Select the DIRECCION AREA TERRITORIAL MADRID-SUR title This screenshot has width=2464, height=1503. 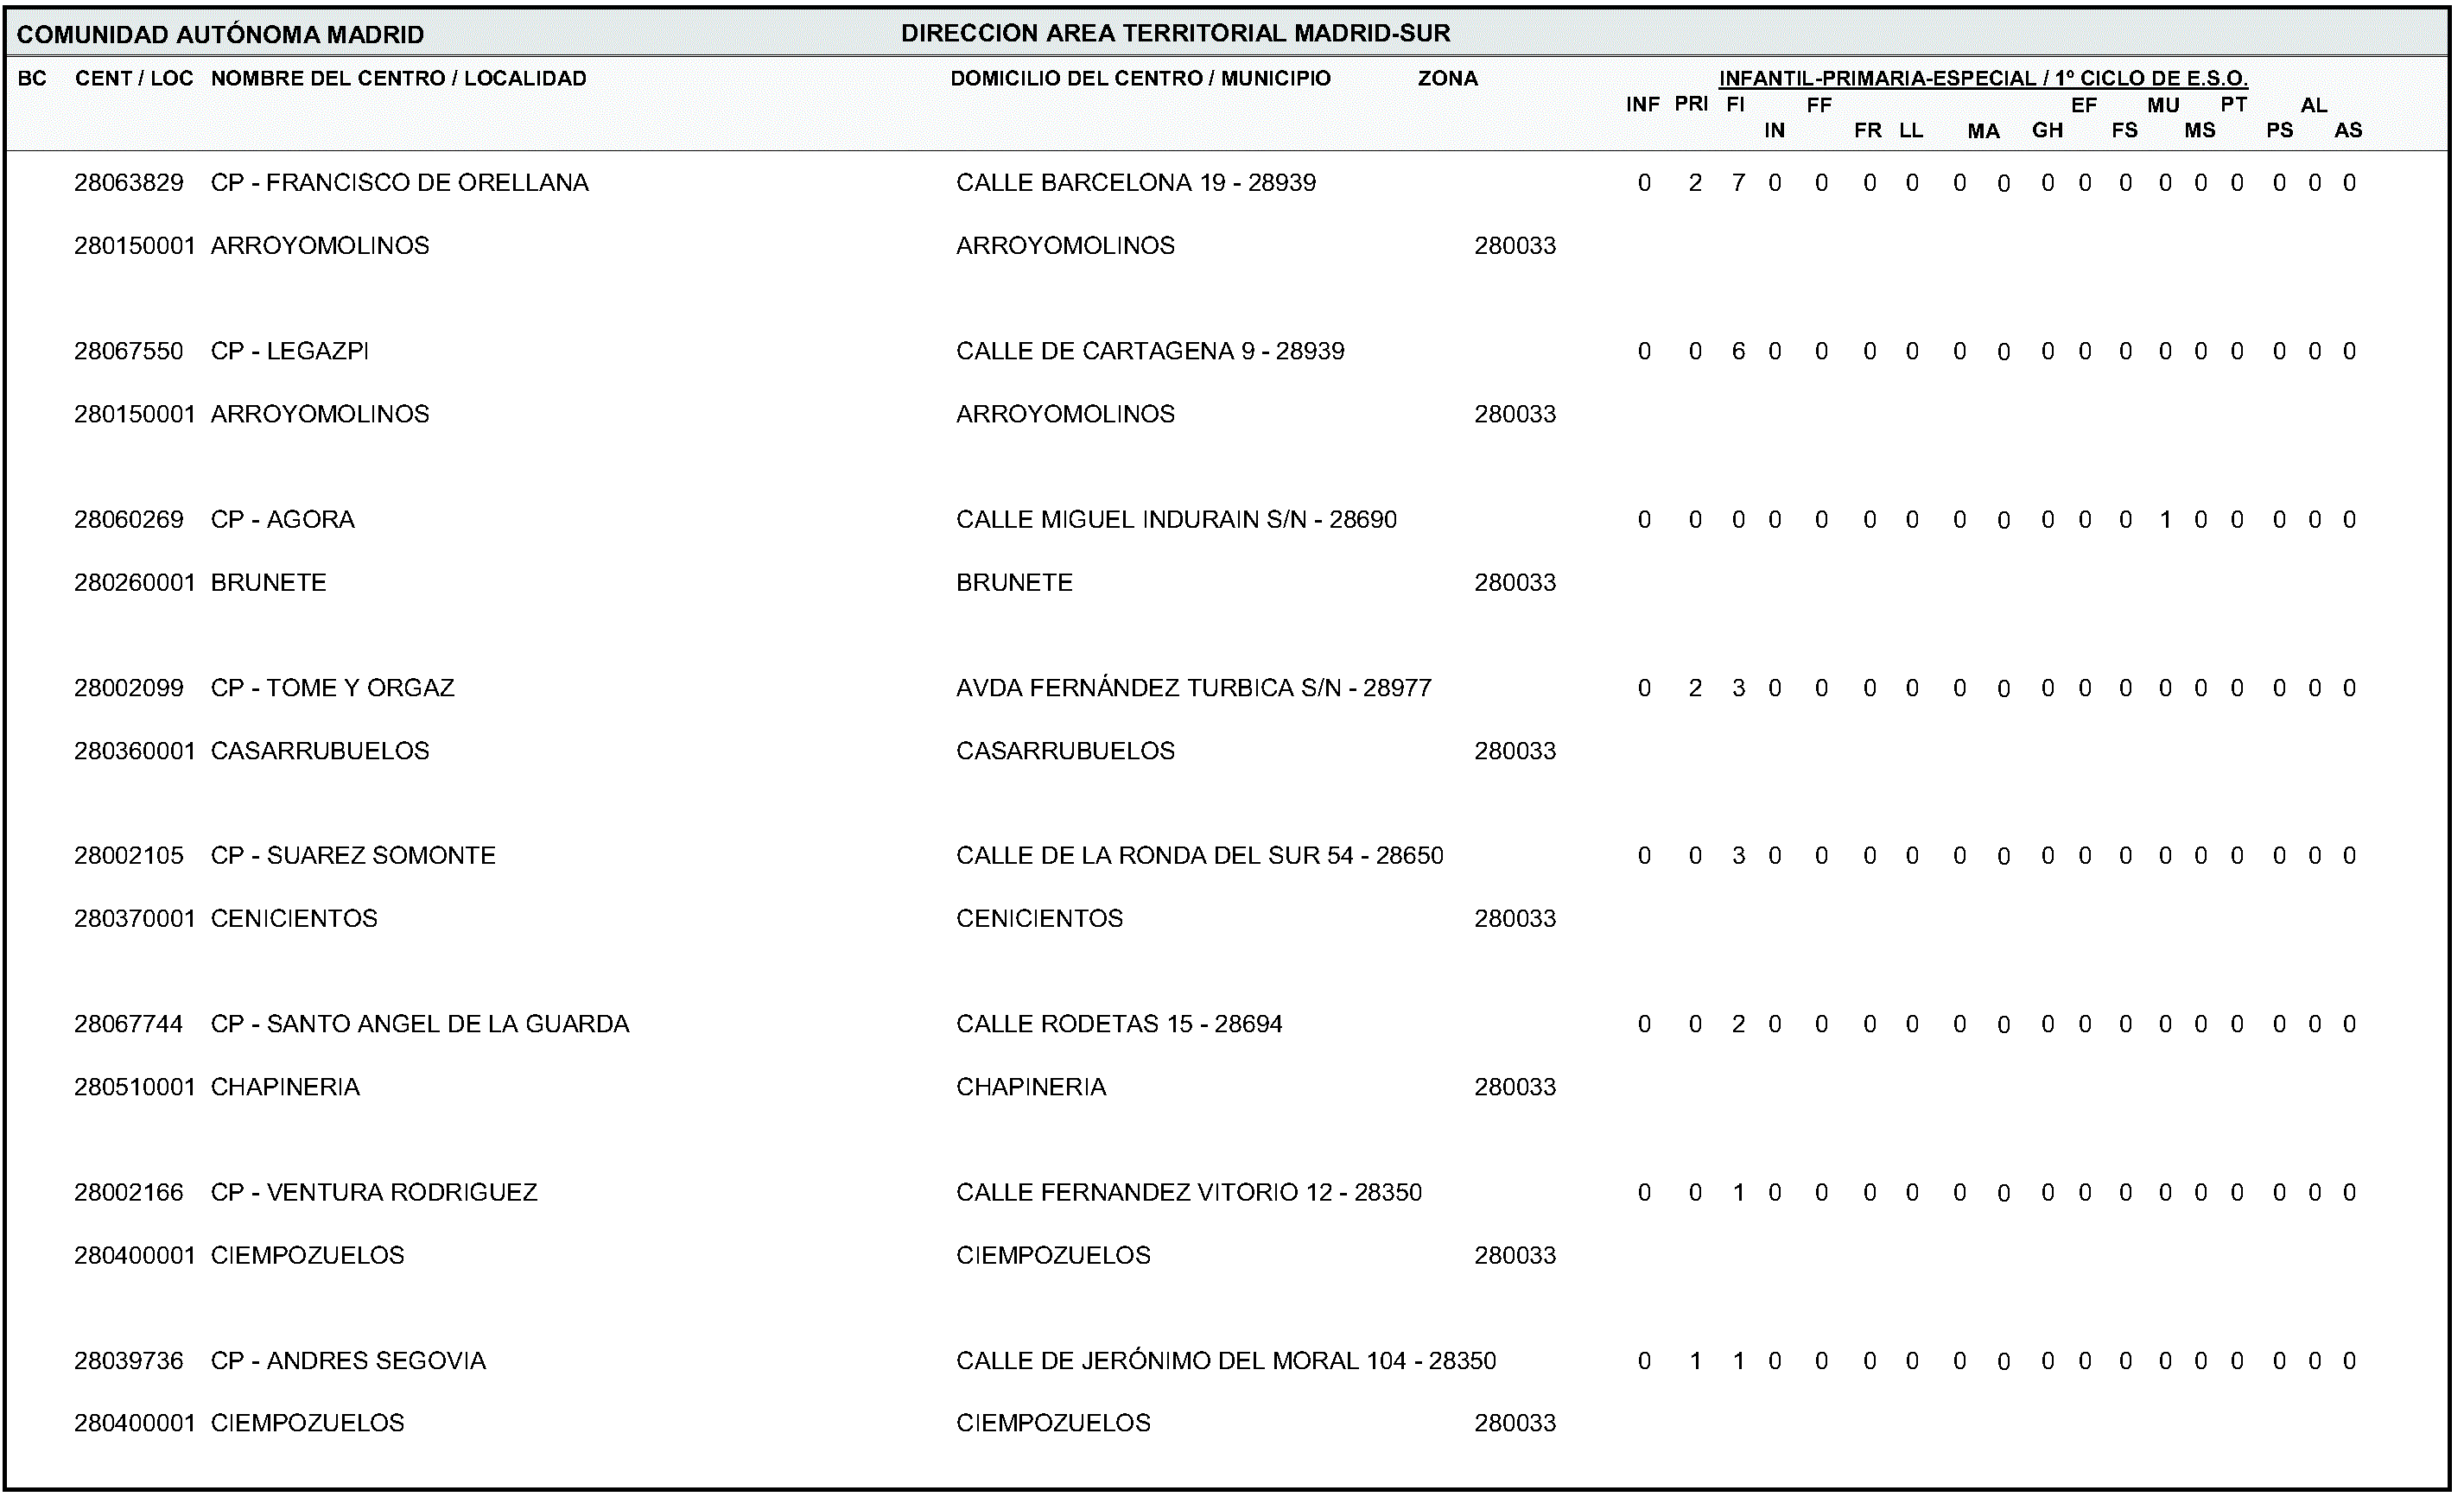pos(1175,33)
